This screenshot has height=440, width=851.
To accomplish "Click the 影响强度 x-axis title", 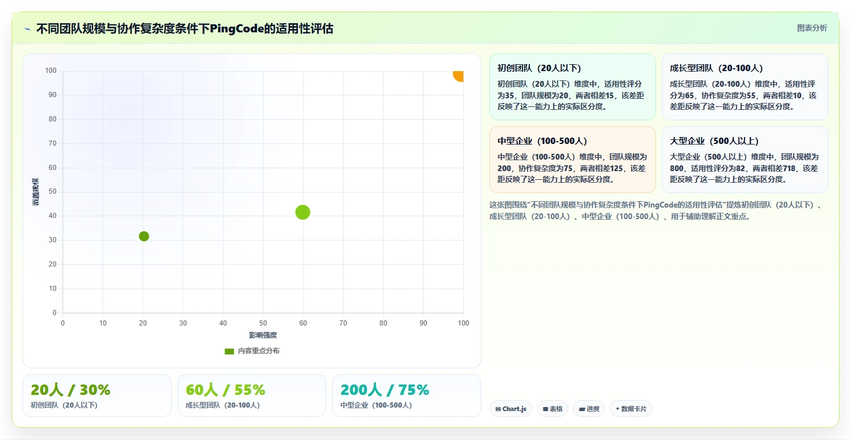I will tap(263, 335).
